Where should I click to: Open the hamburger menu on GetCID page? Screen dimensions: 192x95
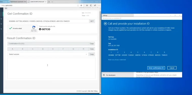(x=6, y=8)
